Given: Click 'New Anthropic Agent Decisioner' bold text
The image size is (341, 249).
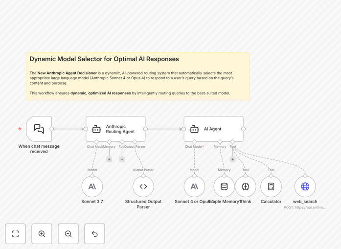Looking at the screenshot, I should click(67, 73).
